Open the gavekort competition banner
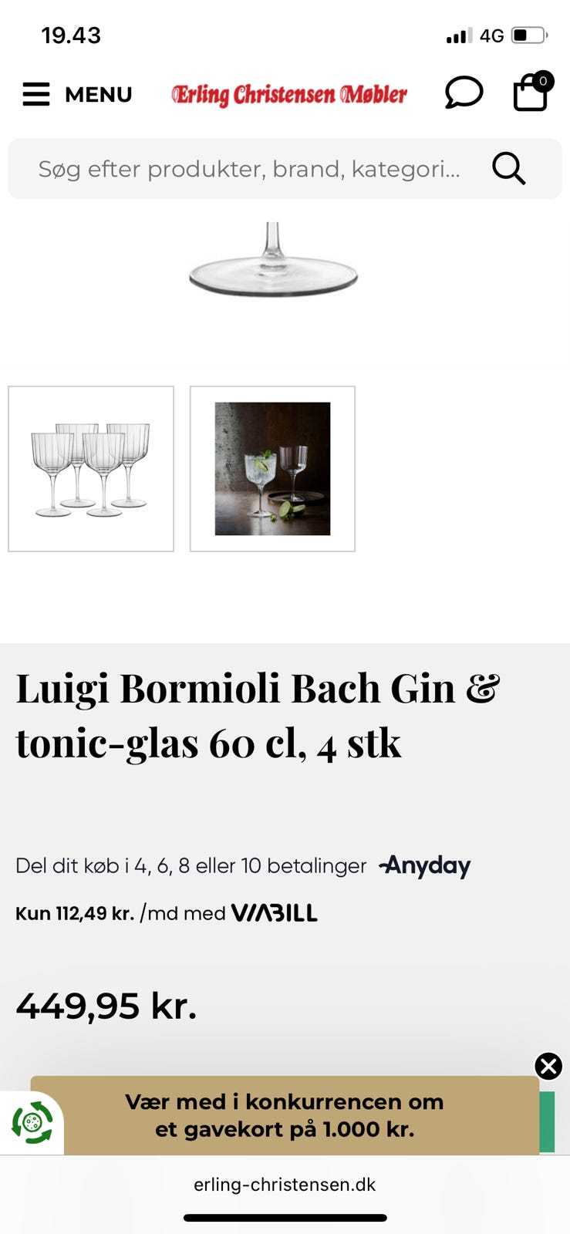 pos(285,1115)
